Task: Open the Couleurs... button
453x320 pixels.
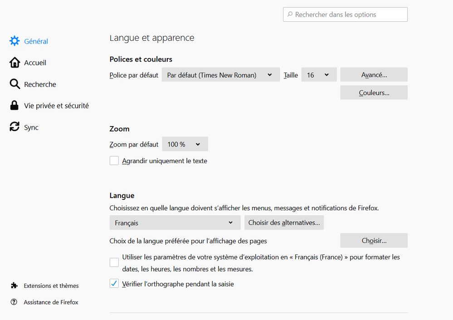Action: [x=374, y=93]
